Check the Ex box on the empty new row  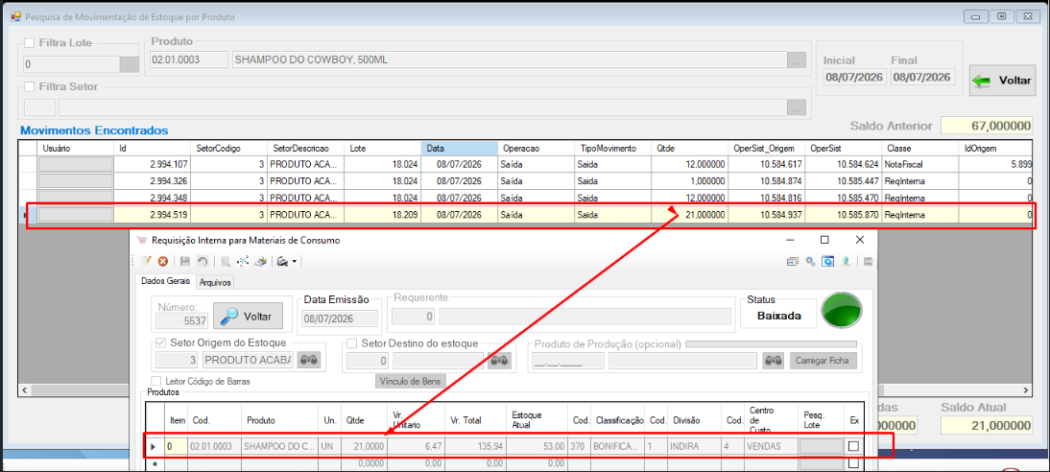point(853,462)
